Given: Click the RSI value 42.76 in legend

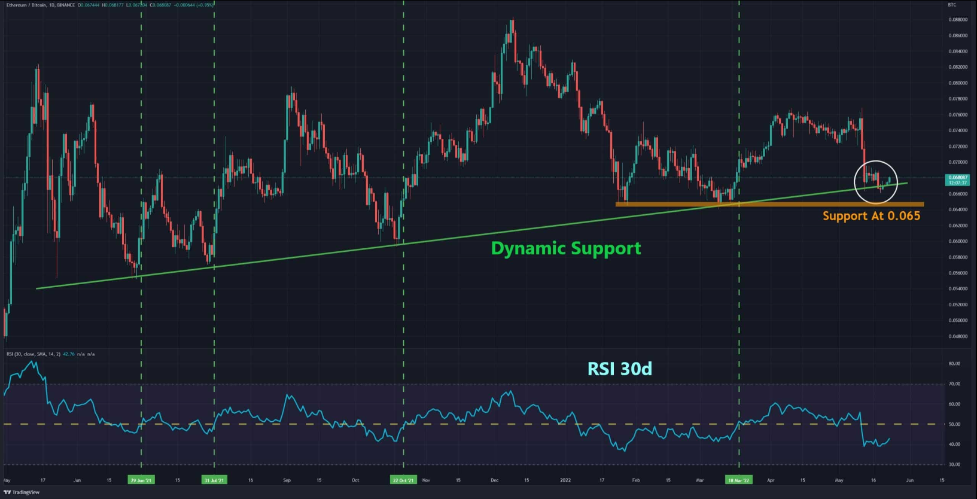Looking at the screenshot, I should click(x=69, y=354).
